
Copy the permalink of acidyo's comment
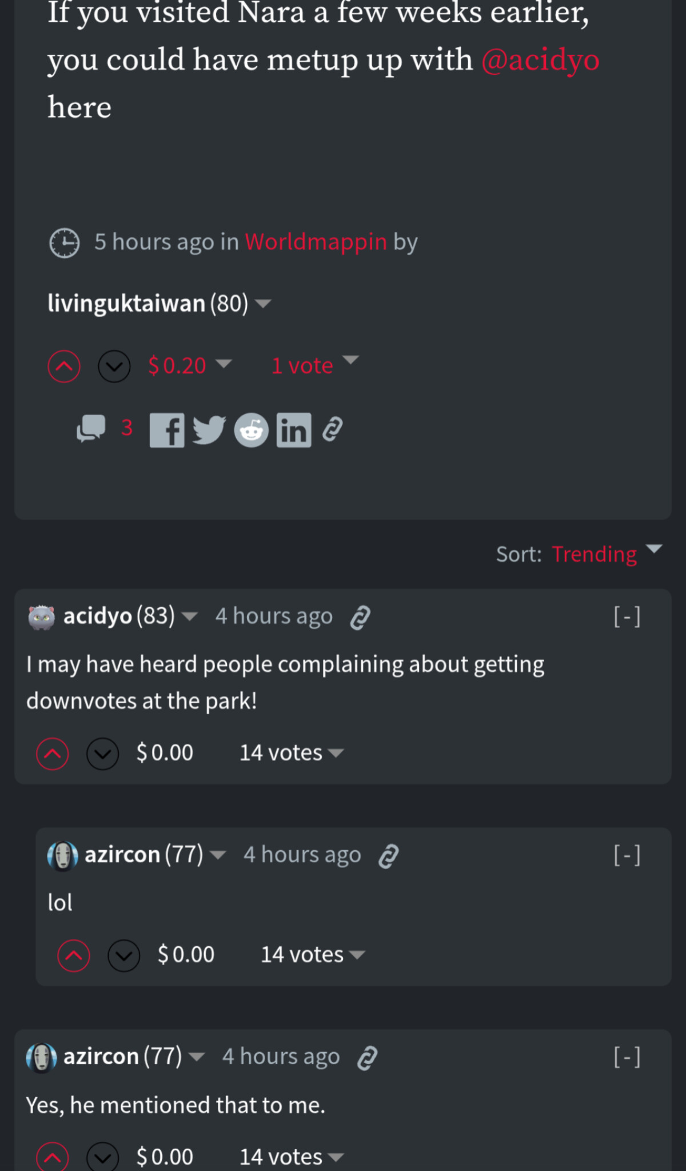coord(360,618)
